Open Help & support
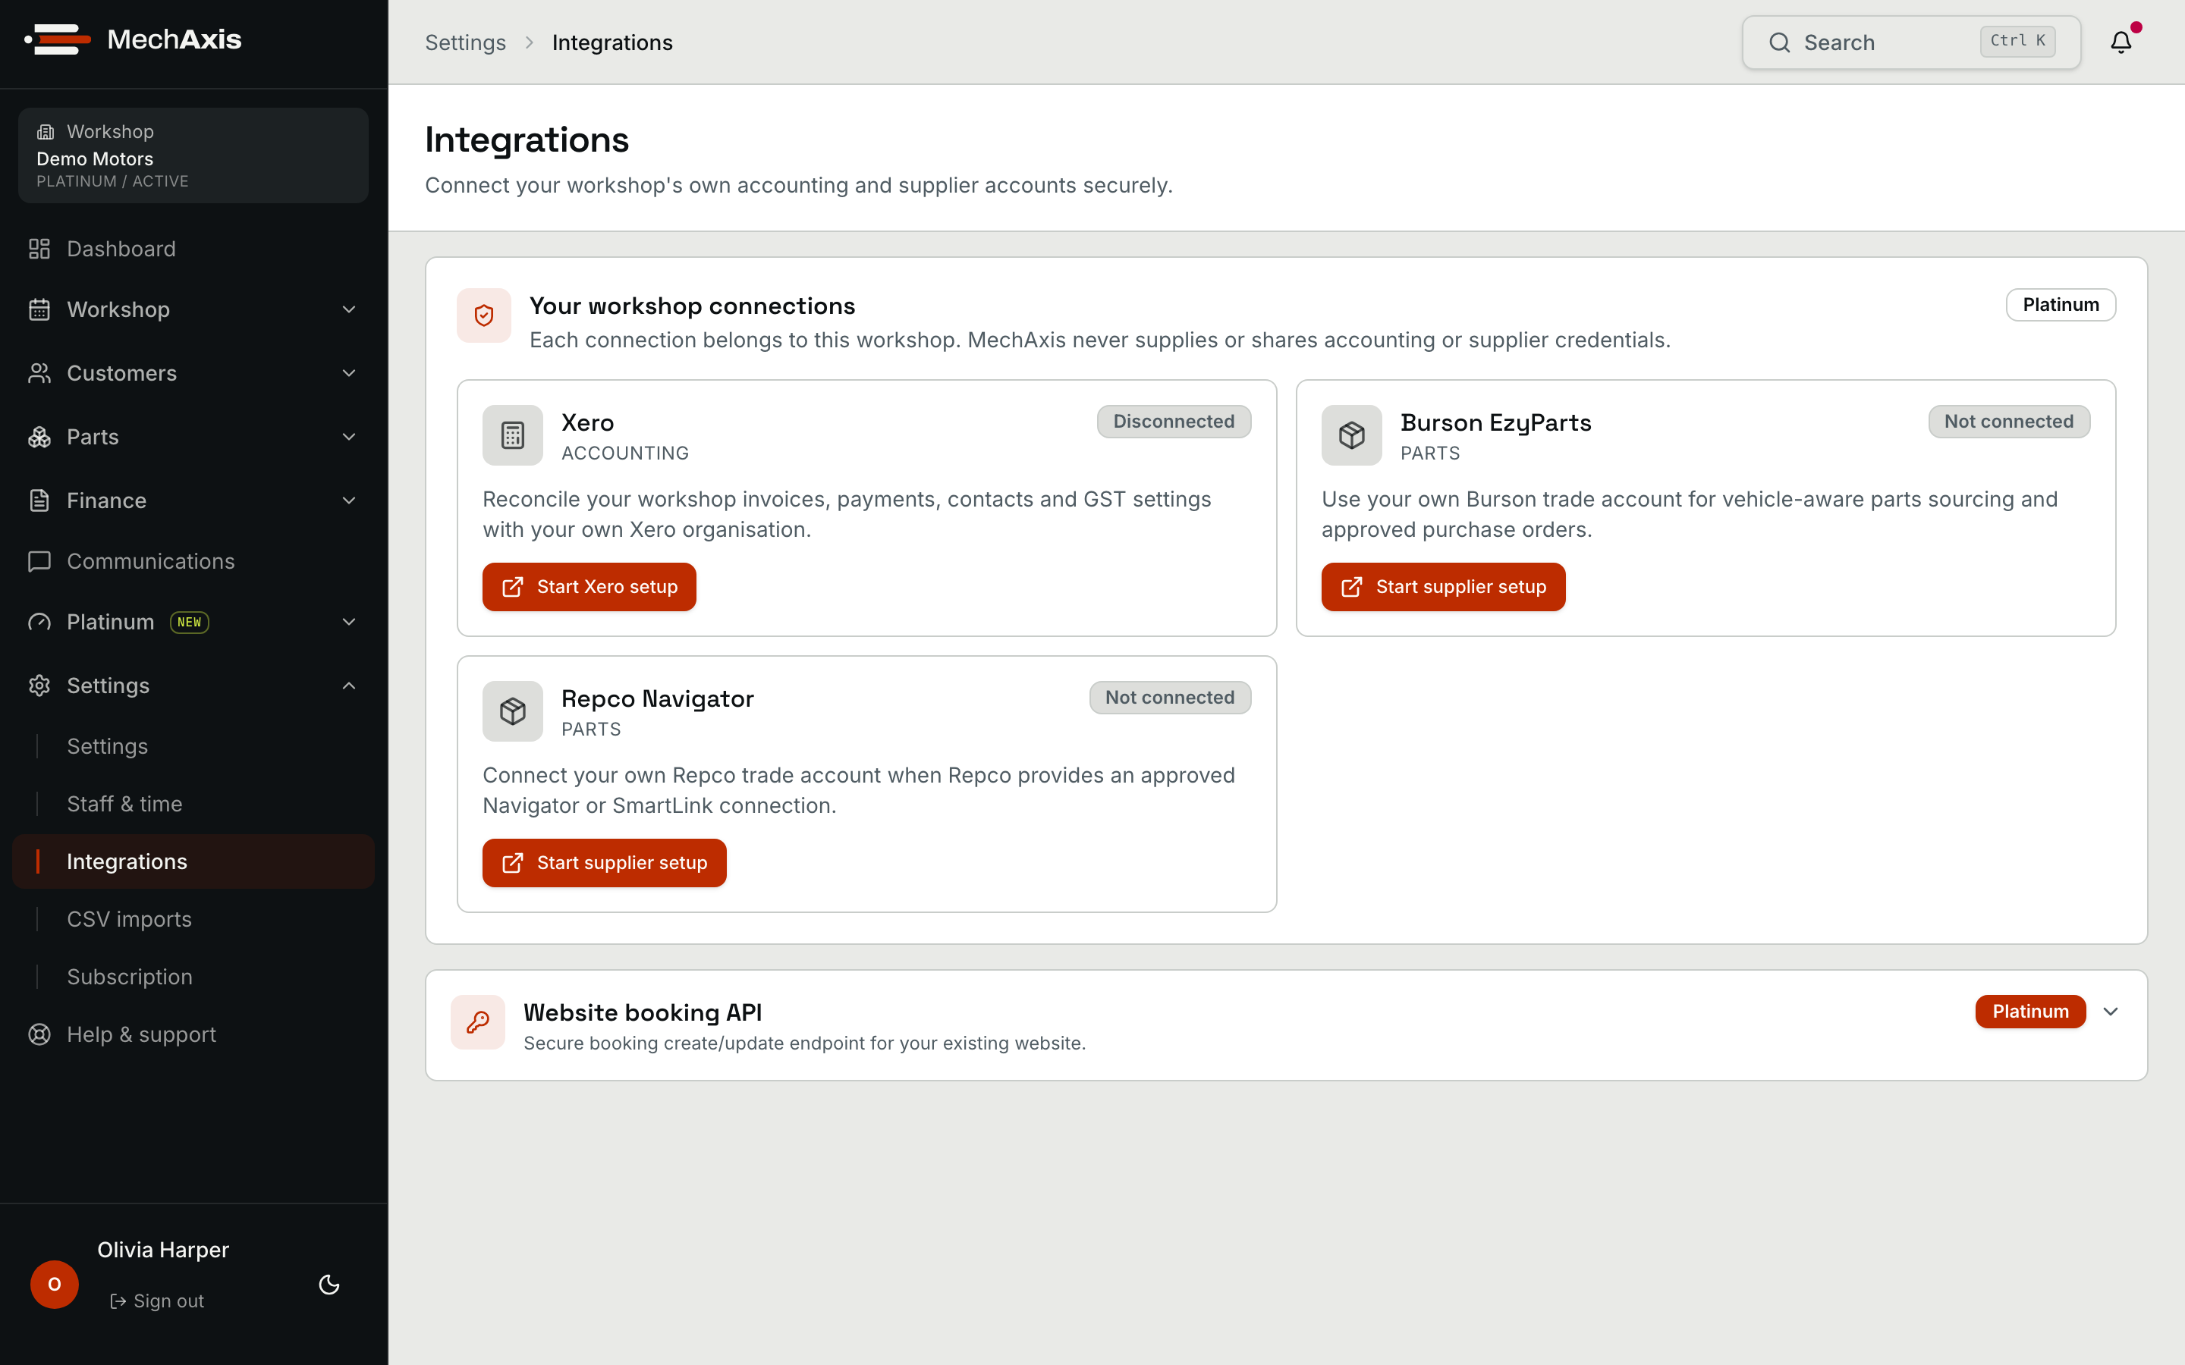Screen dimensions: 2185x1365 pyautogui.click(x=193, y=1034)
